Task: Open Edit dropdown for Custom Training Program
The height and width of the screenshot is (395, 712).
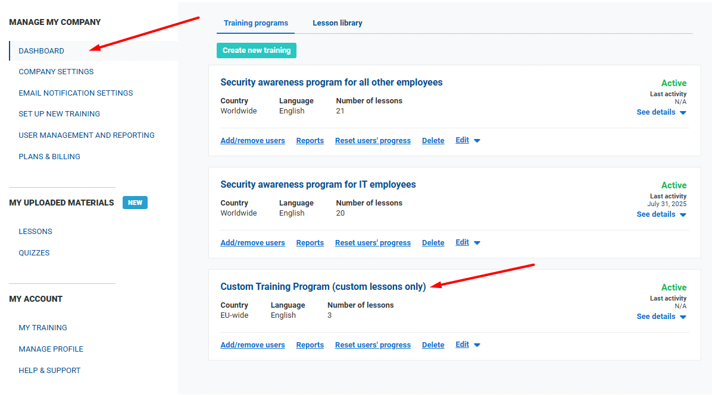Action: [x=467, y=345]
